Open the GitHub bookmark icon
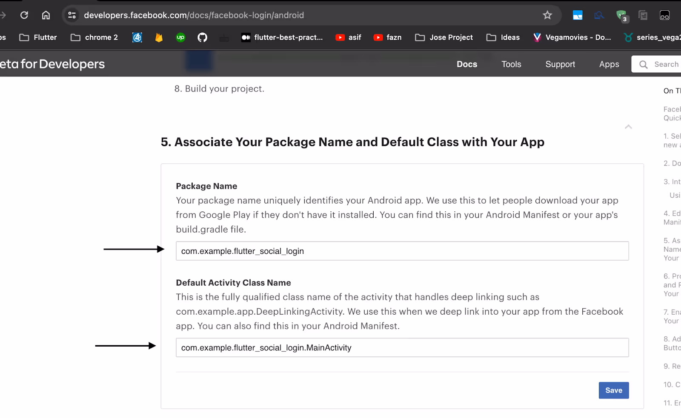The height and width of the screenshot is (418, 681). click(x=203, y=37)
